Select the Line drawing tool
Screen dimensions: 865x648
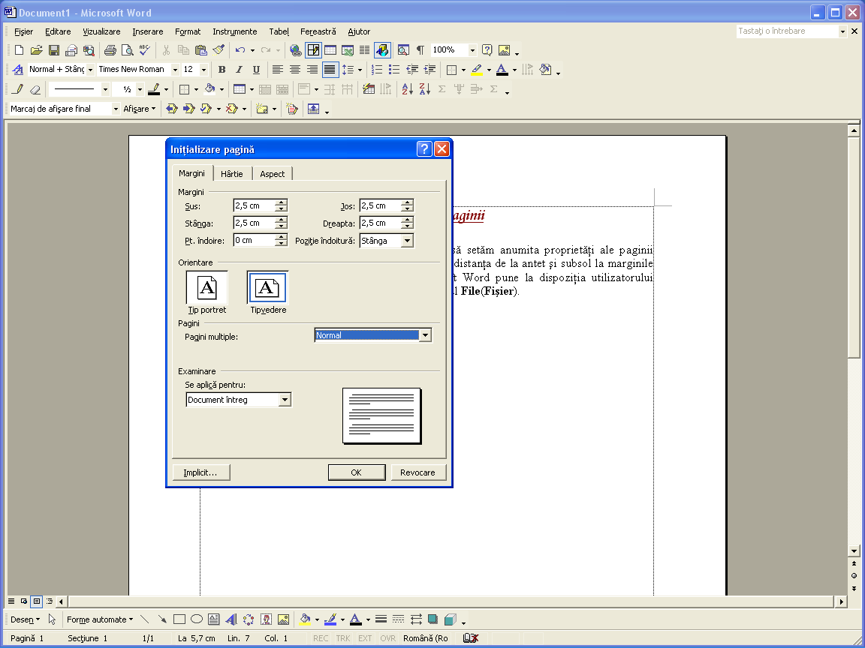[x=144, y=619]
